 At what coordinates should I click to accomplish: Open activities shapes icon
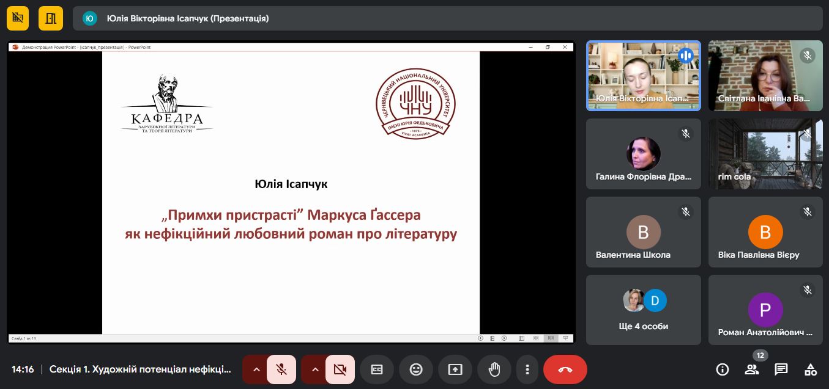click(x=811, y=369)
